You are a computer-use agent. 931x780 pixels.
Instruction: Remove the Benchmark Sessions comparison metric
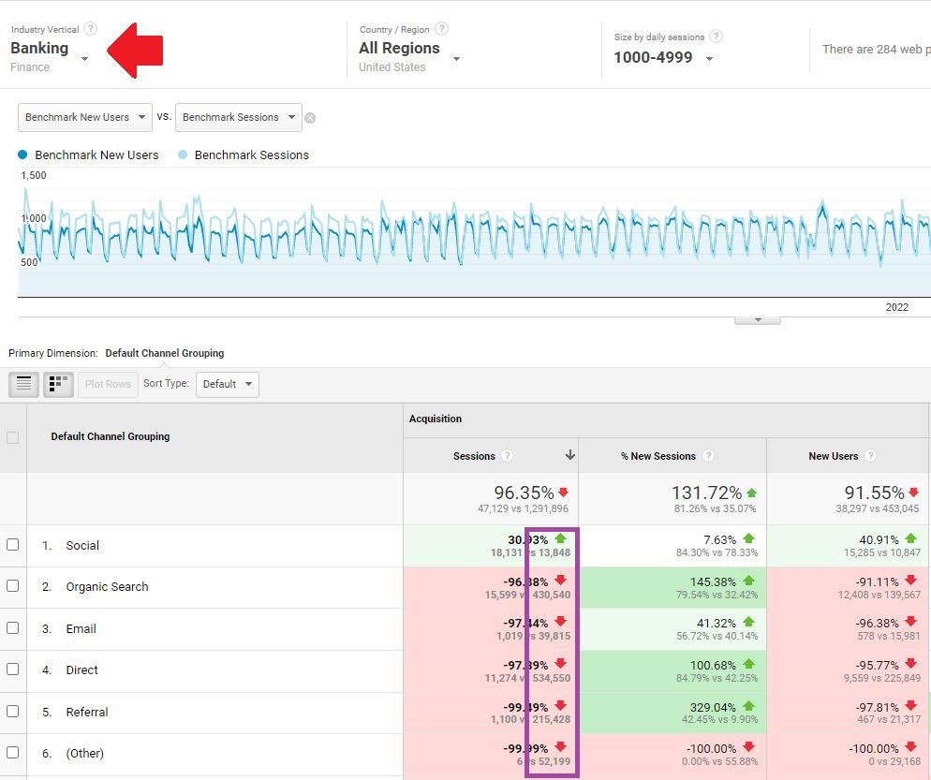pyautogui.click(x=310, y=118)
